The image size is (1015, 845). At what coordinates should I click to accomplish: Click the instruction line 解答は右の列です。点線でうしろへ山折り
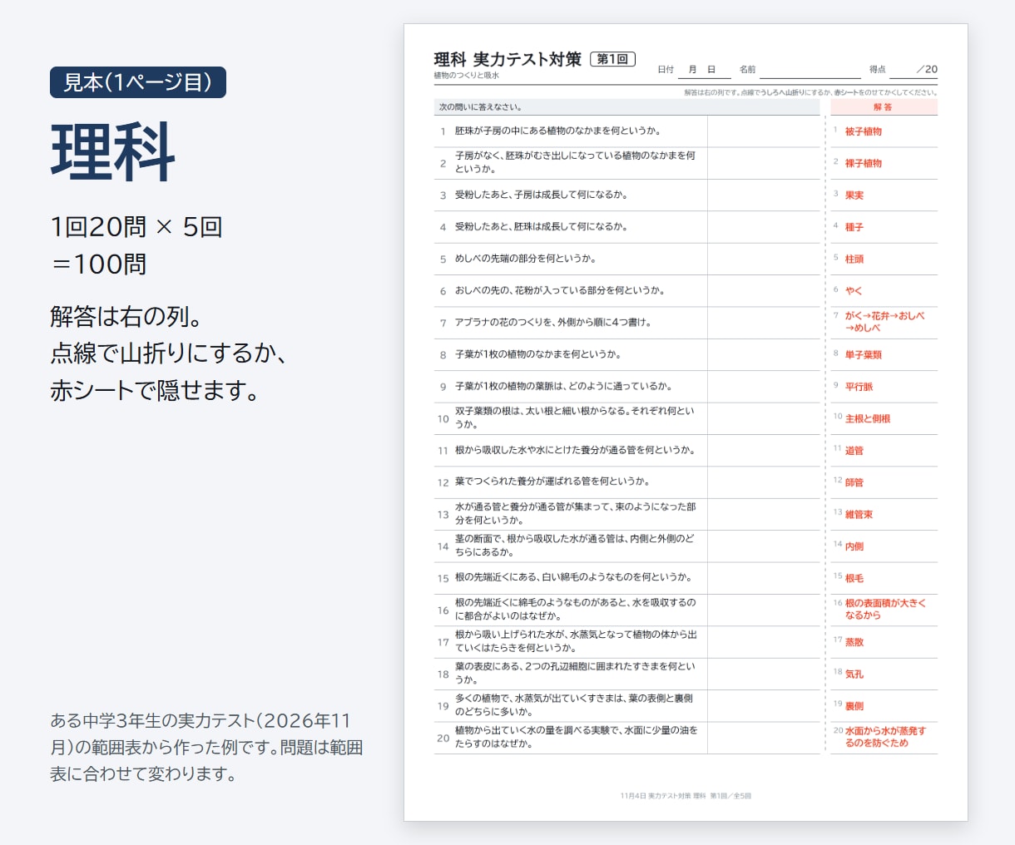(810, 92)
